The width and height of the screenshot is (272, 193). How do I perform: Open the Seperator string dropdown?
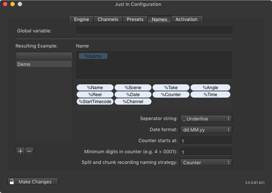tap(206, 119)
